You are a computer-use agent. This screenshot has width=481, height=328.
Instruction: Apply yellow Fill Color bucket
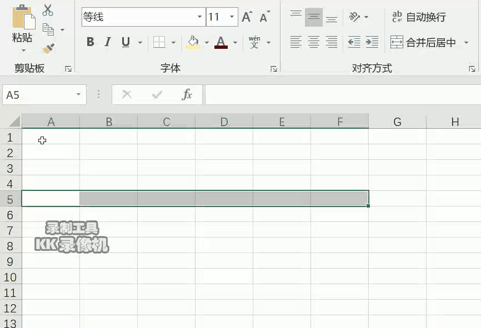[x=193, y=42]
